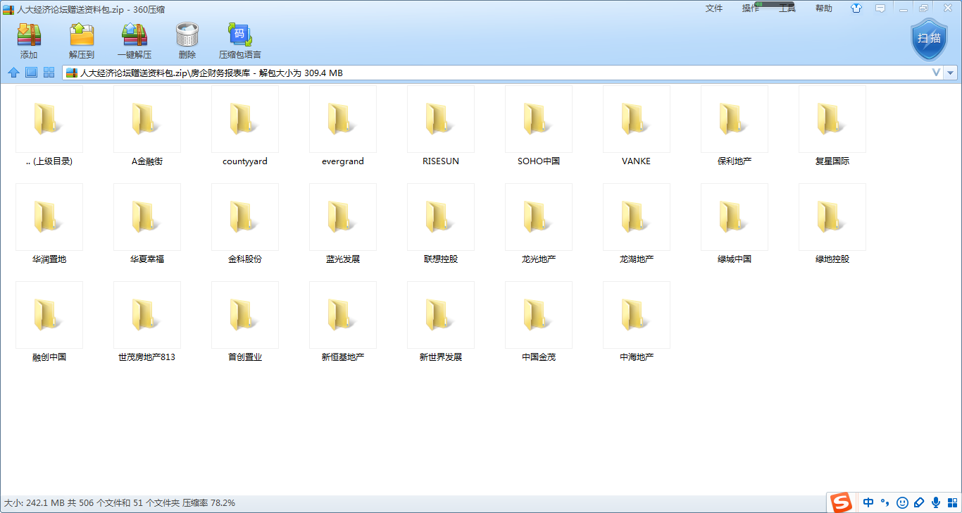
Task: Open the 帮助 (Help) menu
Action: 823,8
